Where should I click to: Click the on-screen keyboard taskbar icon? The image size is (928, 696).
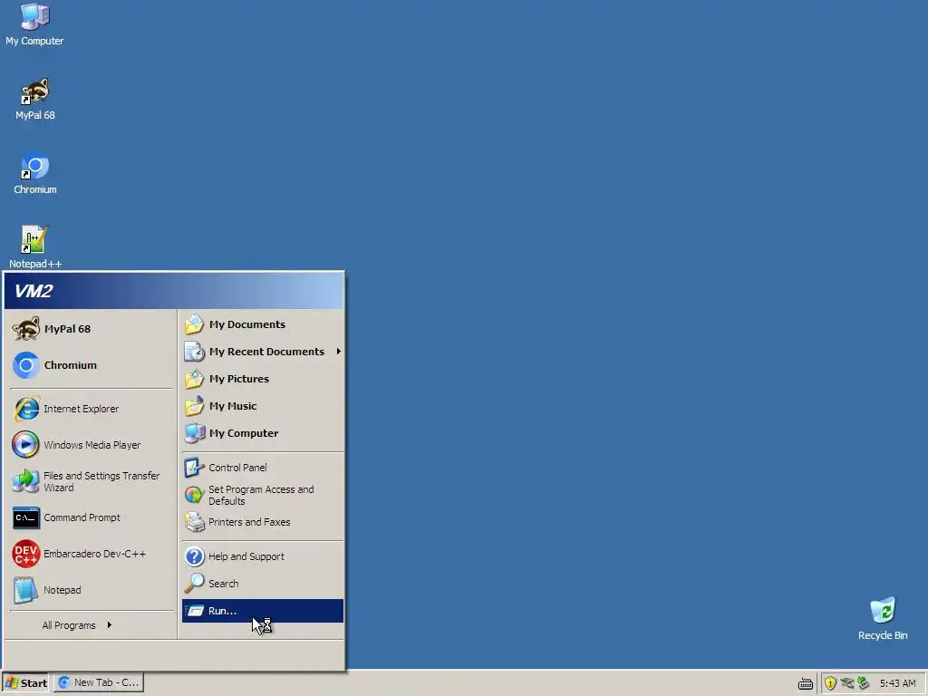tap(806, 683)
